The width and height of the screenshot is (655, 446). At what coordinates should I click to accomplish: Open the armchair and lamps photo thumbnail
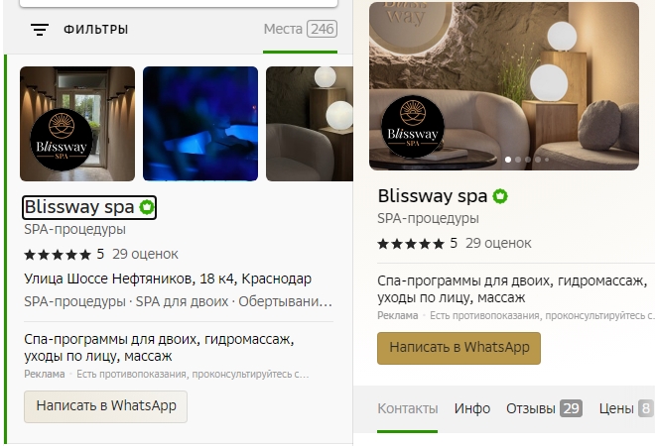click(x=310, y=124)
